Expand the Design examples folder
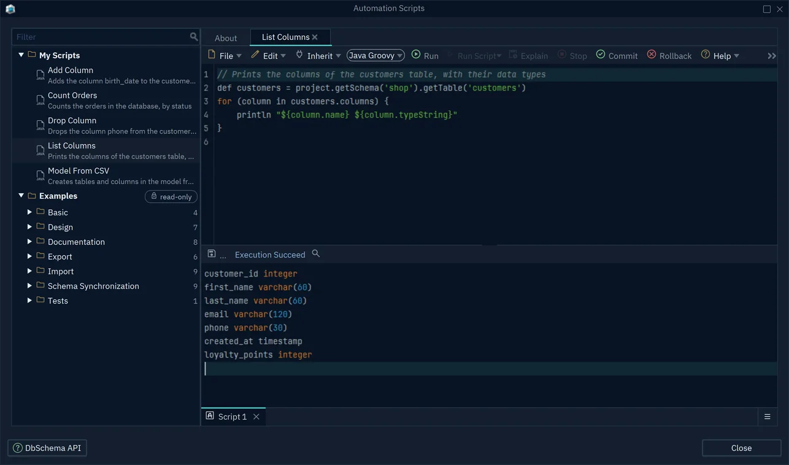The width and height of the screenshot is (789, 465). 29,226
